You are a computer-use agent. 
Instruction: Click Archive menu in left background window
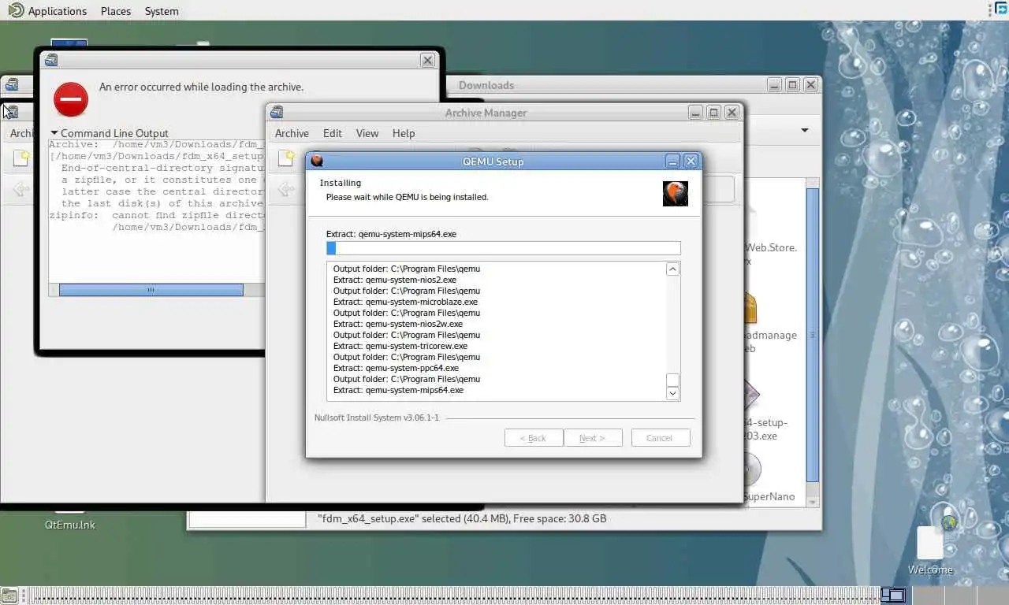pos(21,133)
